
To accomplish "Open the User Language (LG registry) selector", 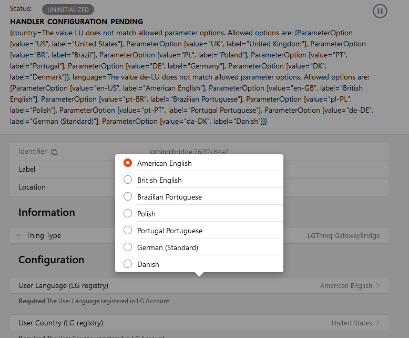I will click(199, 286).
